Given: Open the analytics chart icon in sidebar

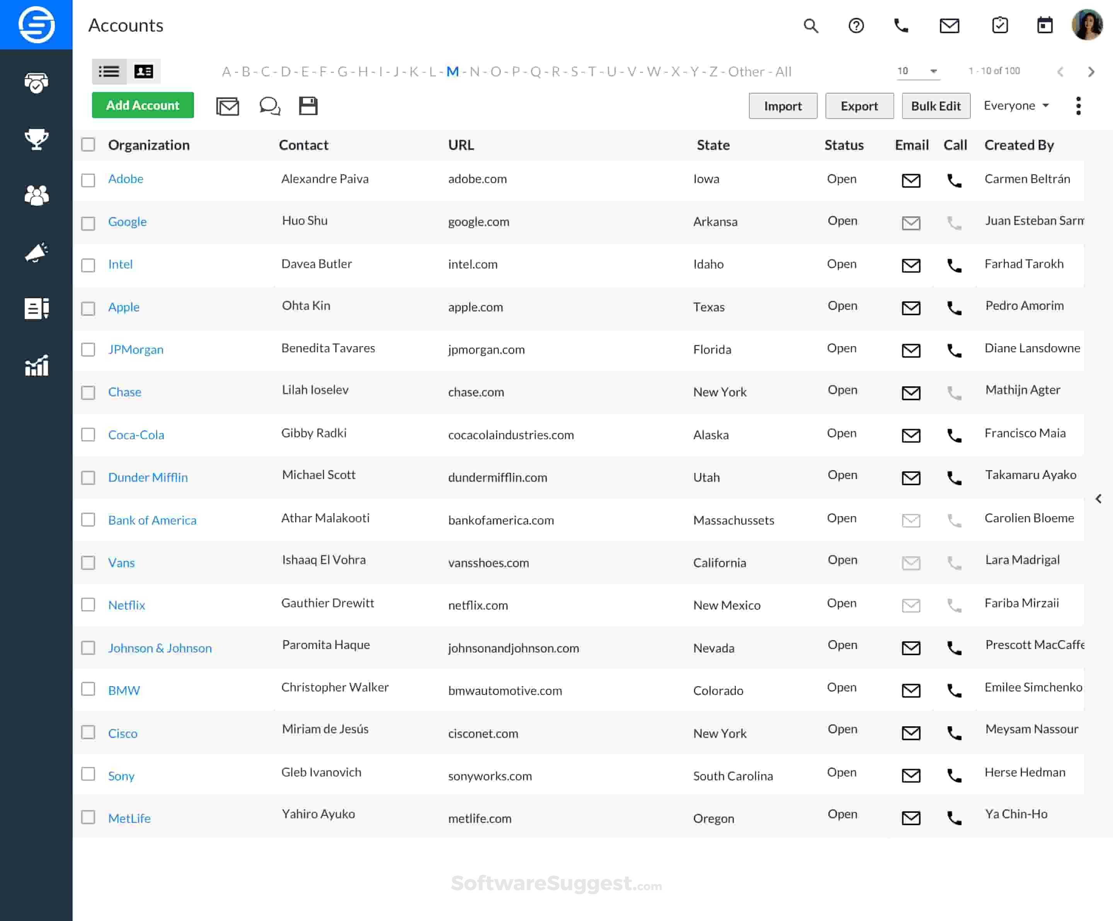Looking at the screenshot, I should coord(36,365).
